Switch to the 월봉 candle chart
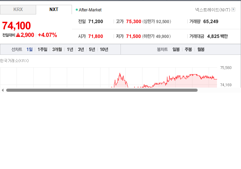This screenshot has height=169, width=241. tap(201, 49)
